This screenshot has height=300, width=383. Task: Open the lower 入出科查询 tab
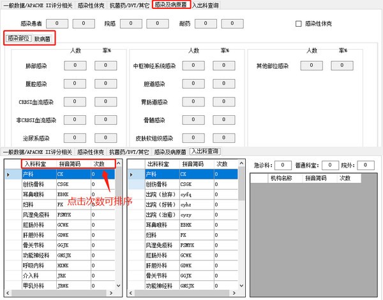pyautogui.click(x=204, y=152)
